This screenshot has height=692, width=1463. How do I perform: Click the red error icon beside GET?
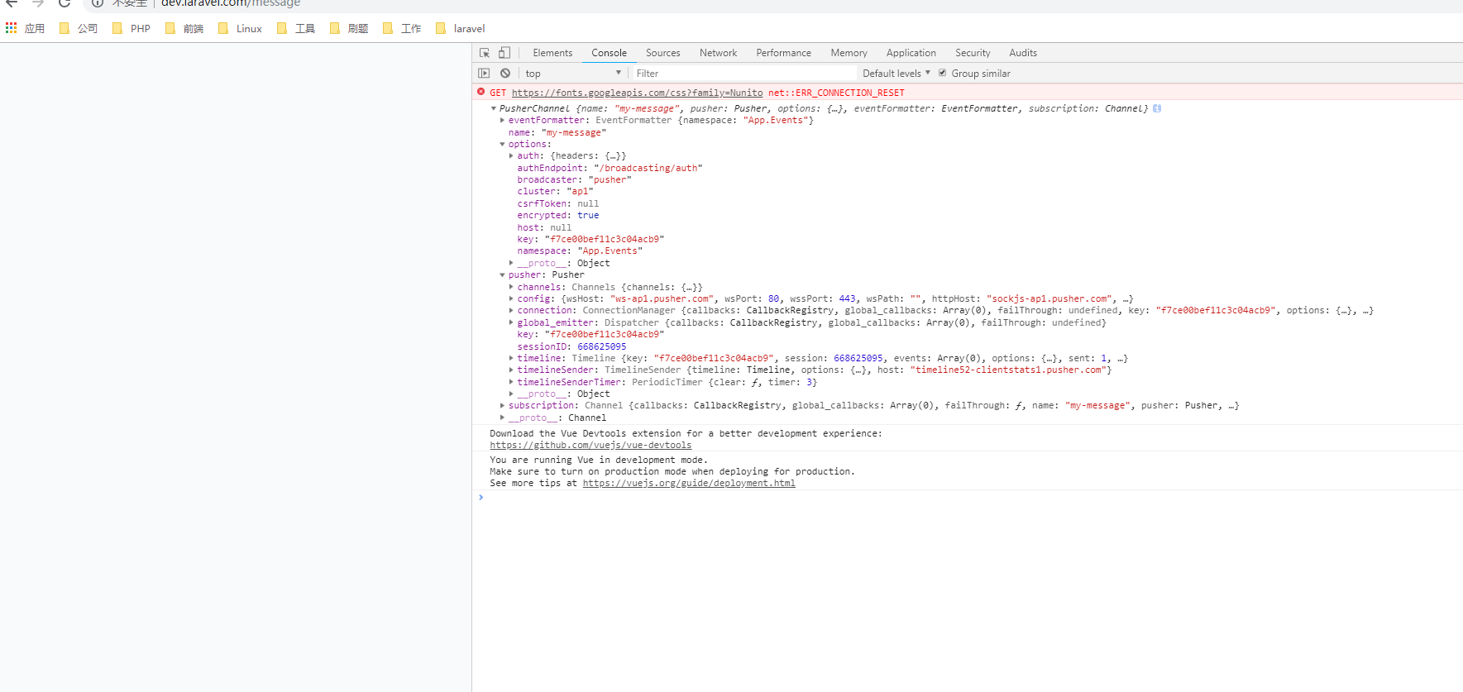481,92
